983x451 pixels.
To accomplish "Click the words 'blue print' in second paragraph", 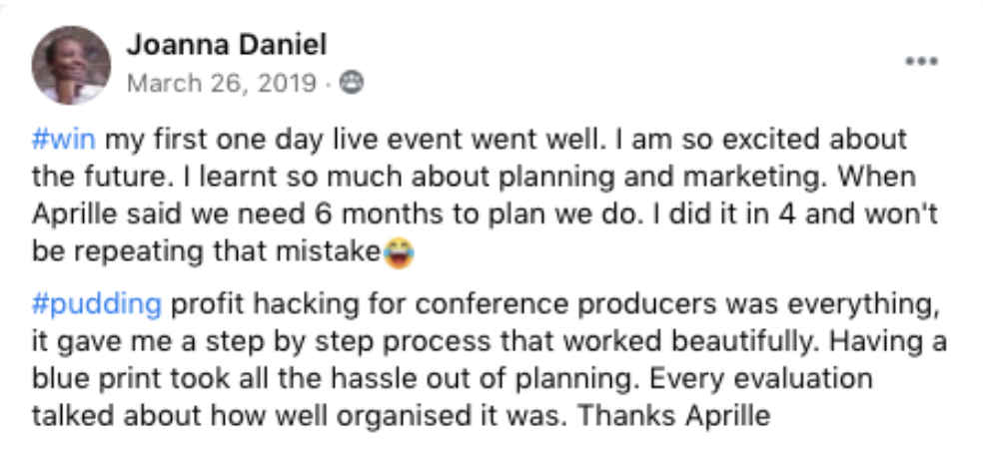I will [x=79, y=377].
